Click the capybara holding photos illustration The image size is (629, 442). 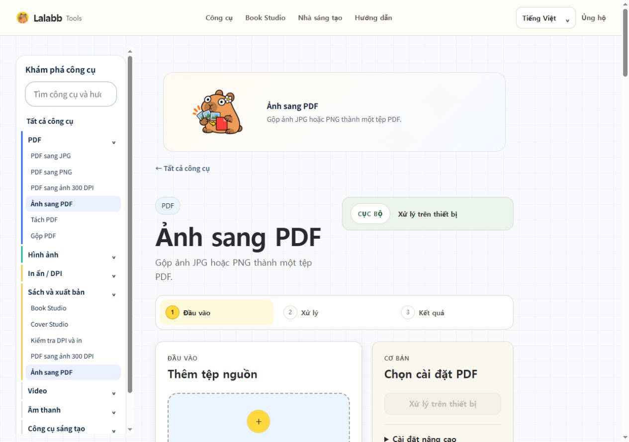coord(218,112)
